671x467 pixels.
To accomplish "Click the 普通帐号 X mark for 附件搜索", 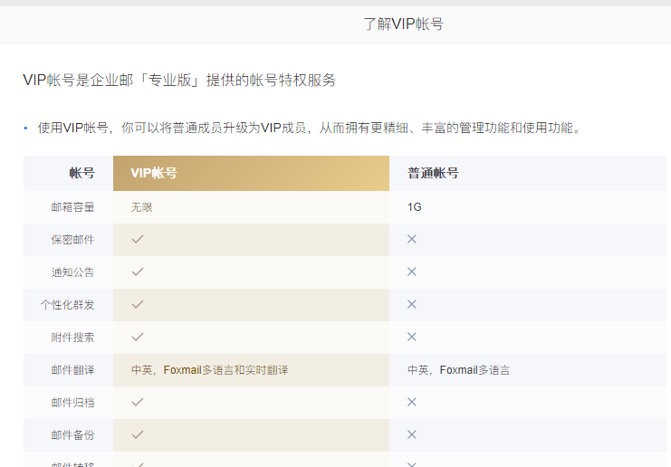I will (x=411, y=337).
